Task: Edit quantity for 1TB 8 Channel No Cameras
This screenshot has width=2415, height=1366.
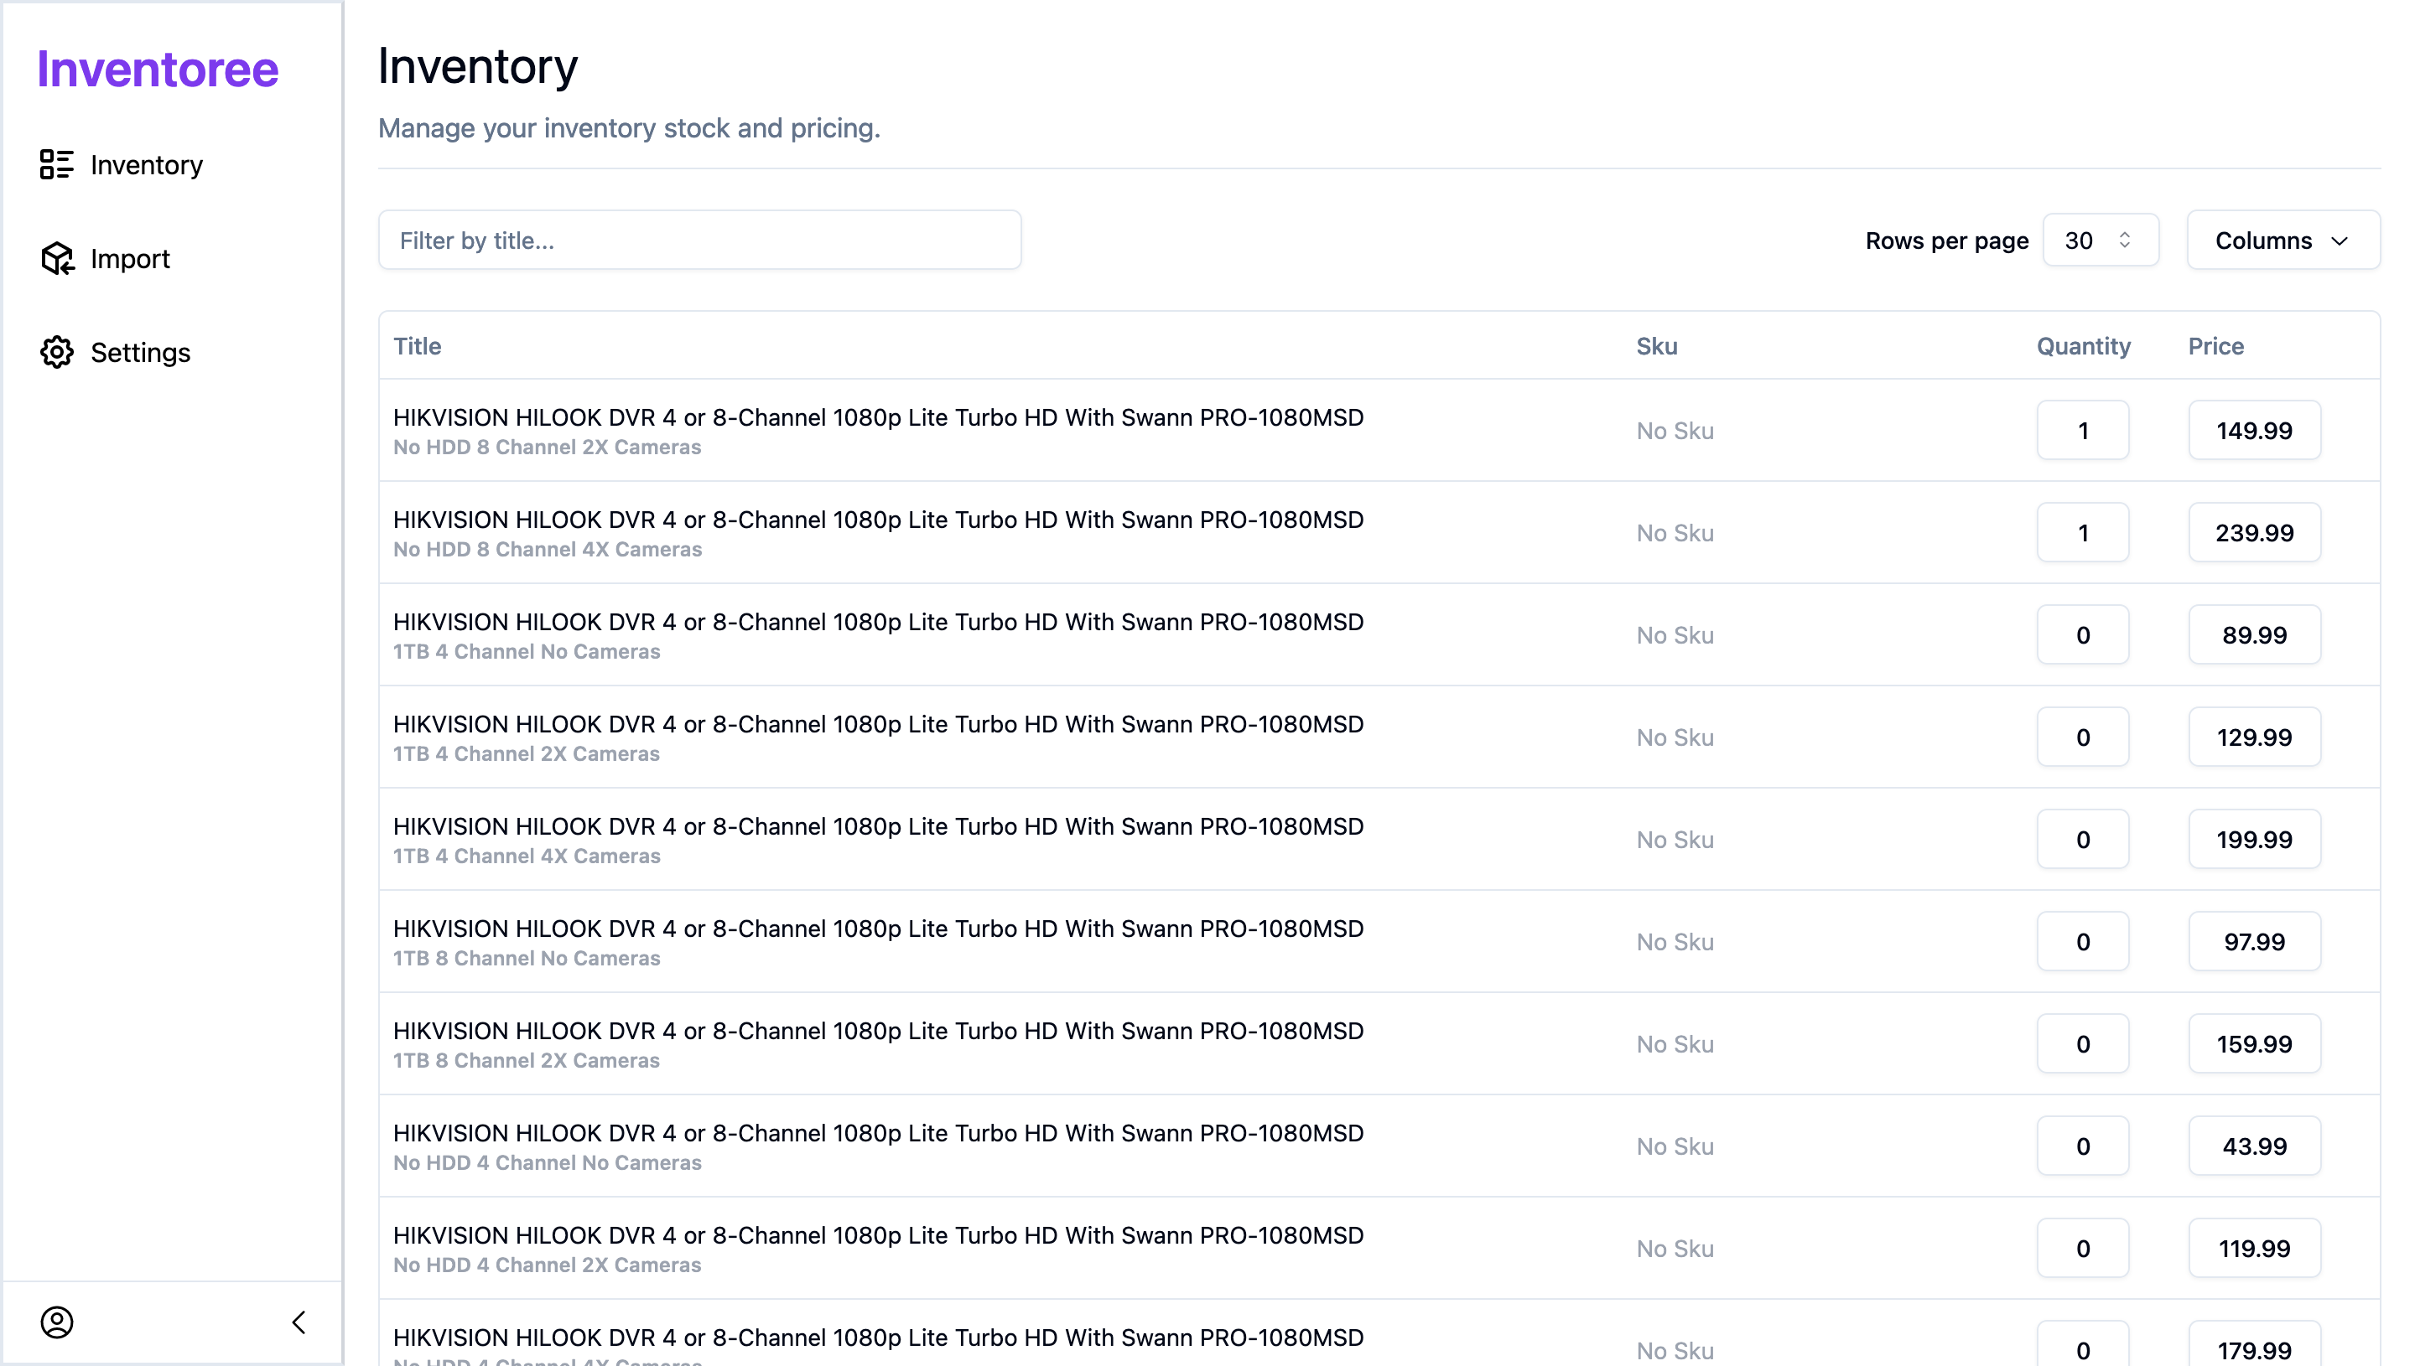Action: (2083, 941)
